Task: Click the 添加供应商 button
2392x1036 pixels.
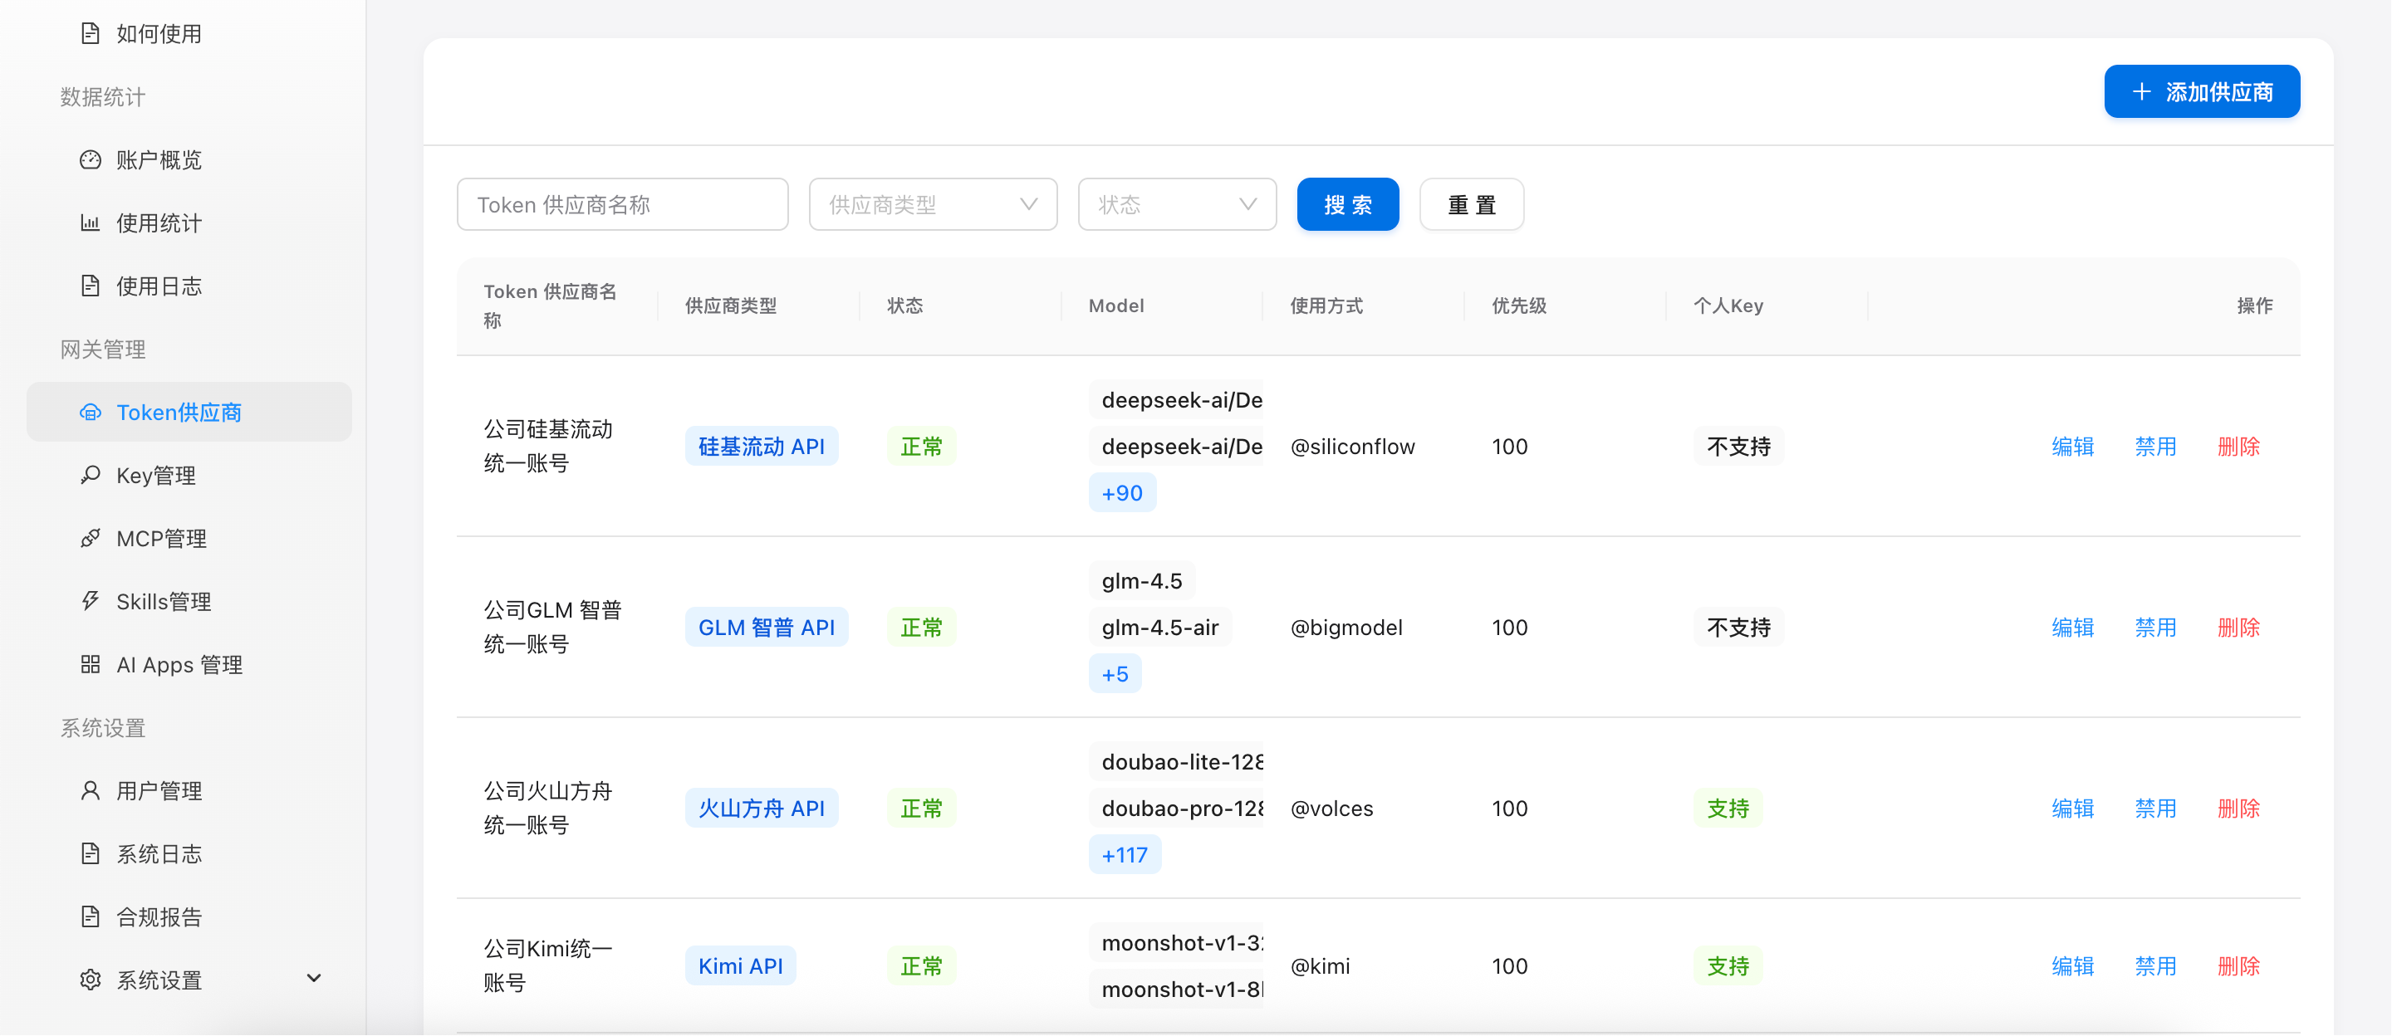Action: tap(2202, 92)
